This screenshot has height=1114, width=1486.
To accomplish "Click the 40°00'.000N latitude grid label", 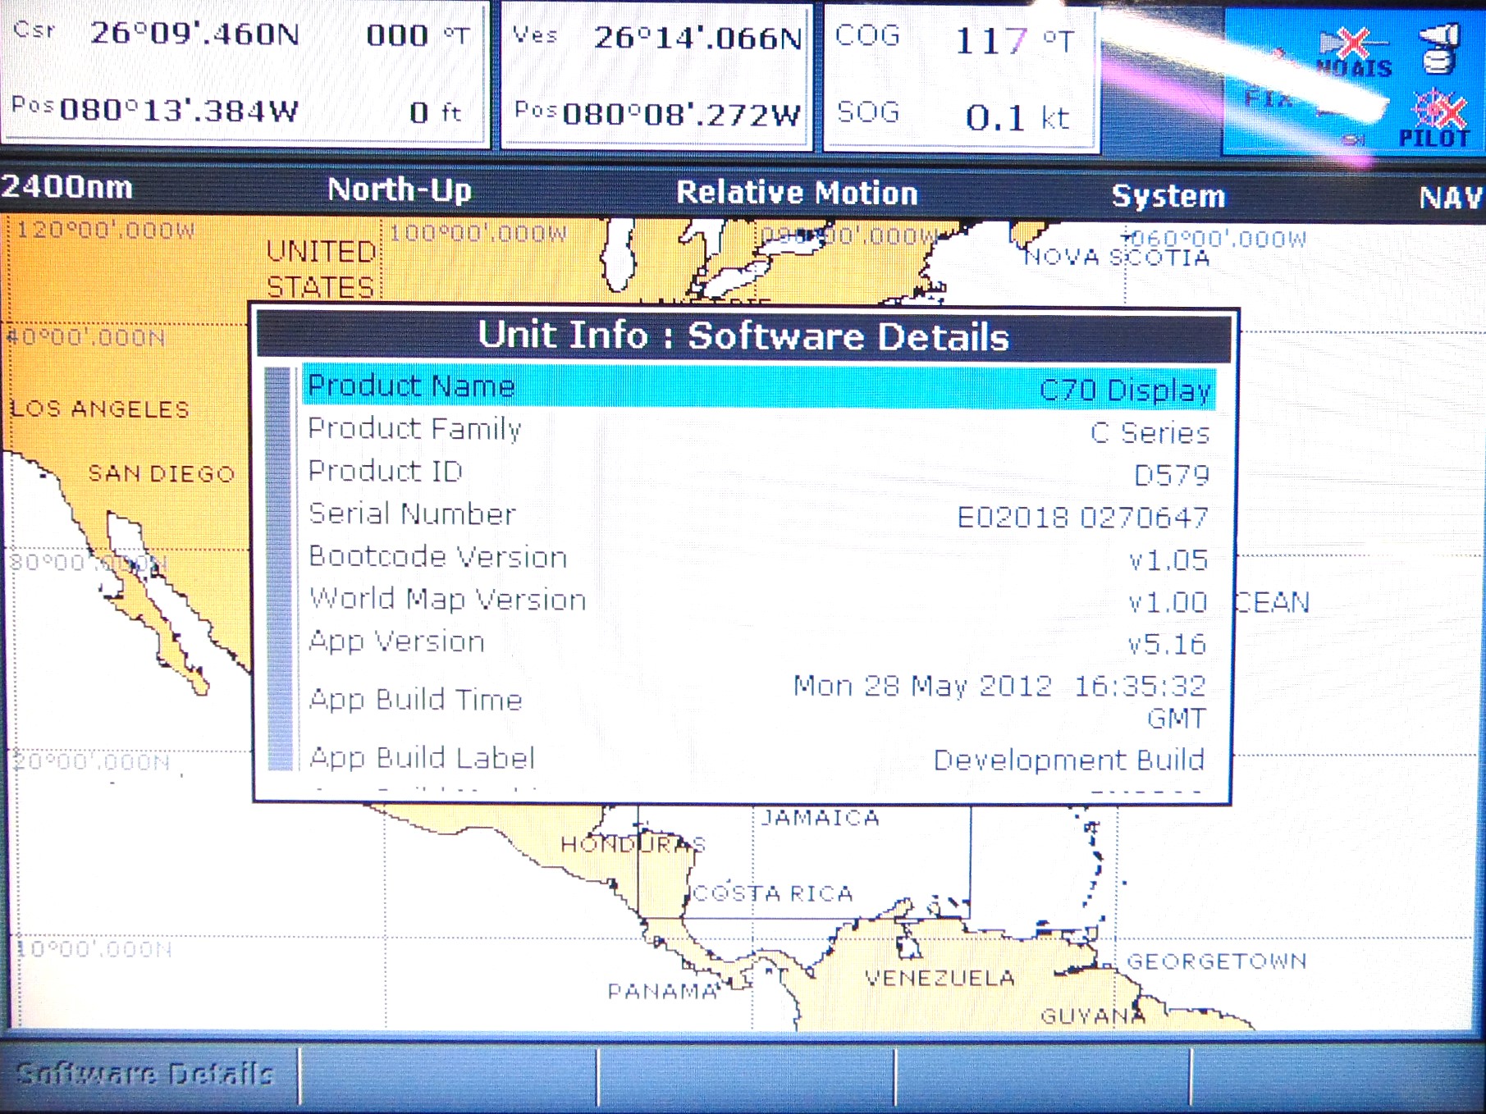I will (86, 338).
